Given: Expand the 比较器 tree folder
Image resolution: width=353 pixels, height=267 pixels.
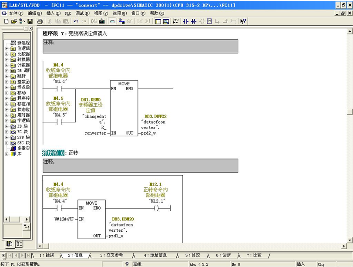Looking at the screenshot, I should (x=7, y=54).
